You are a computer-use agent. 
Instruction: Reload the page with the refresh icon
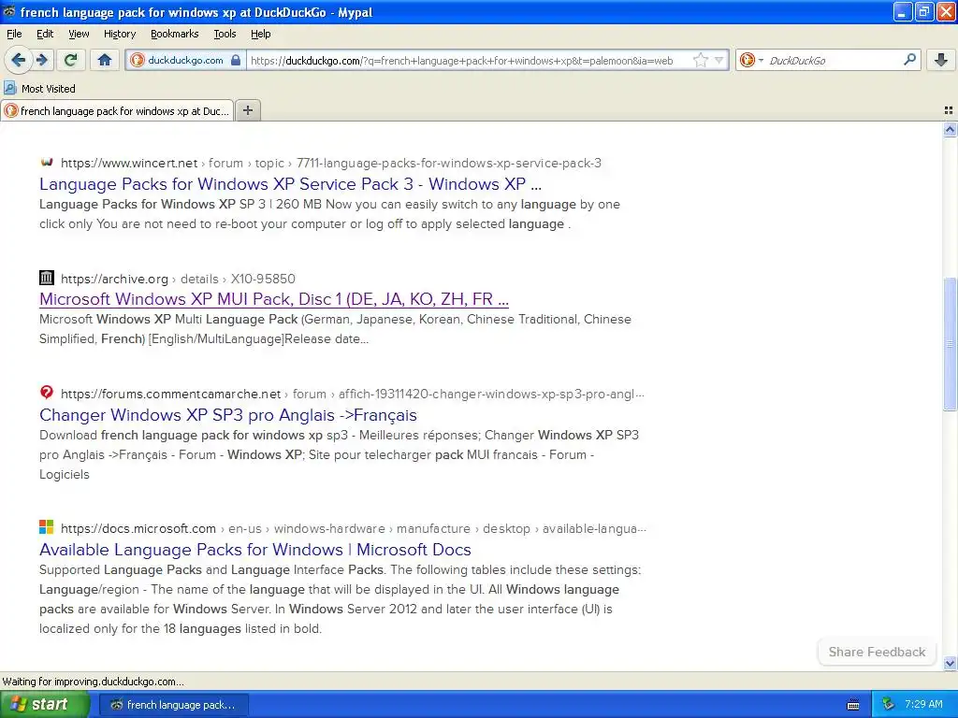tap(71, 60)
